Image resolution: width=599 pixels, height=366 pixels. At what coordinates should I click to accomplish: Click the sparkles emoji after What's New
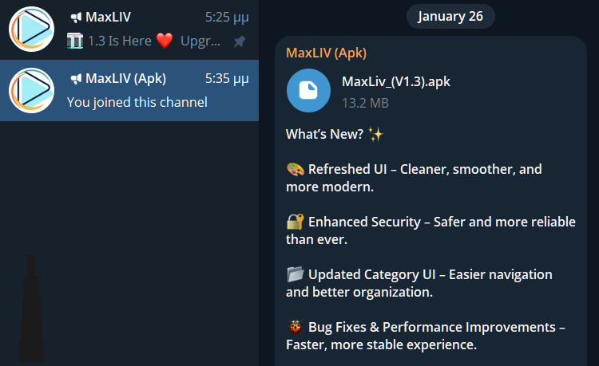[x=375, y=134]
